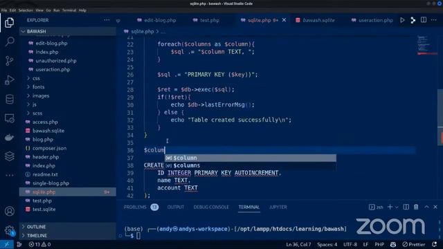Viewport: 443px width, 249px height.
Task: Select $column autocomplete suggestion
Action: tap(251, 158)
